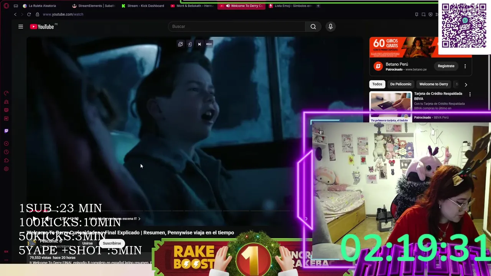Open the Tarjeta de Crédito Respaldada BBVA link

tap(438, 96)
